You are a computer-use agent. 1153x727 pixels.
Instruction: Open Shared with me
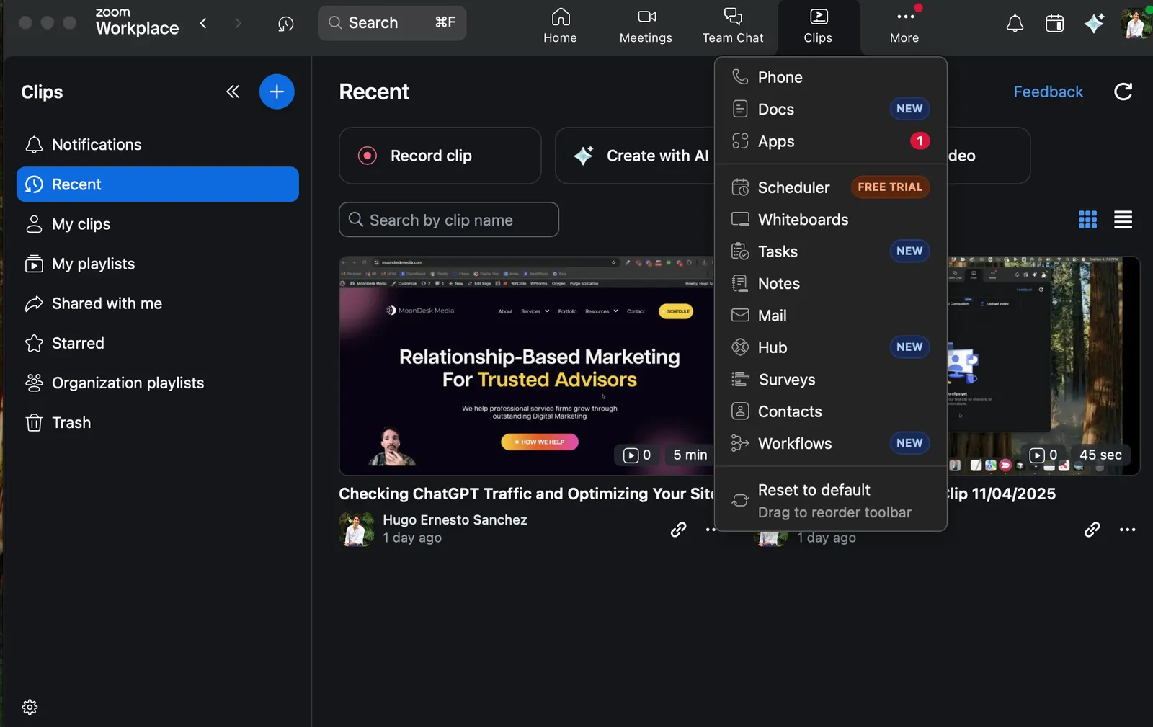tap(157, 303)
